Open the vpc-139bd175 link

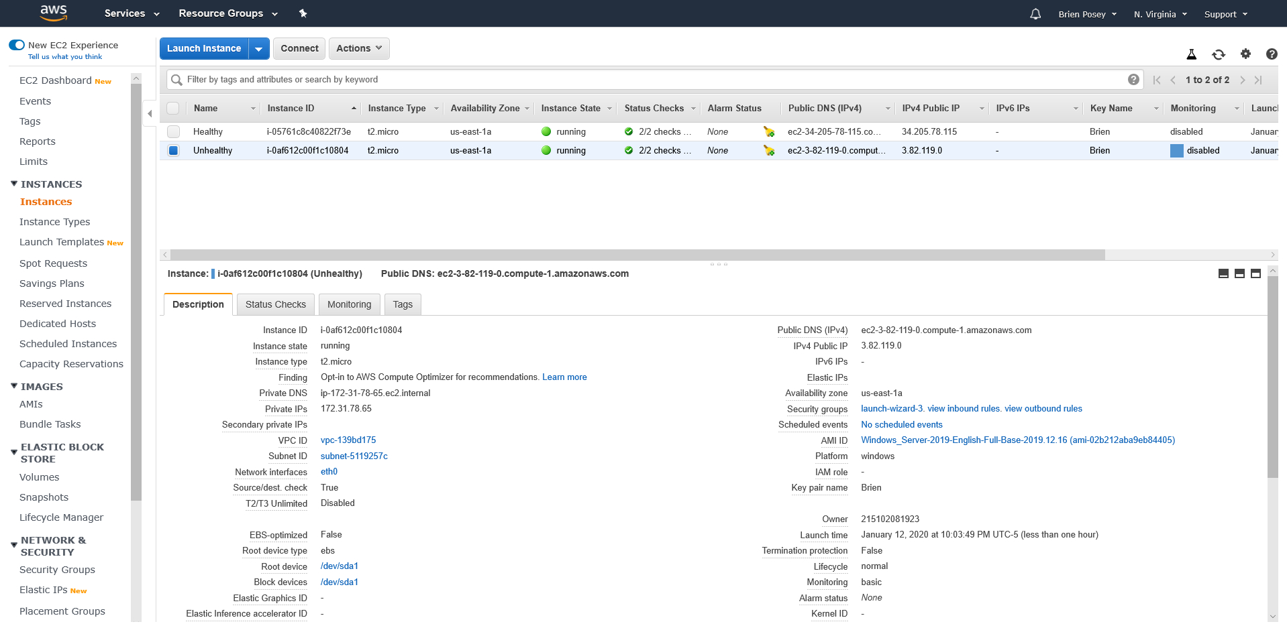tap(348, 440)
